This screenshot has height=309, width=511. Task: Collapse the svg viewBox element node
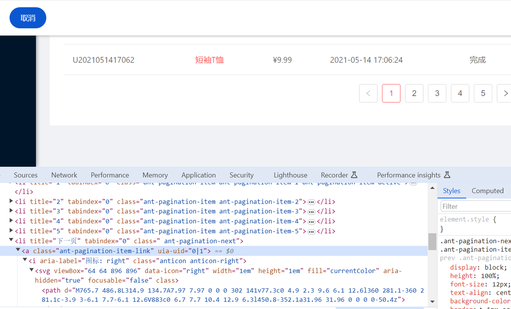(32, 270)
